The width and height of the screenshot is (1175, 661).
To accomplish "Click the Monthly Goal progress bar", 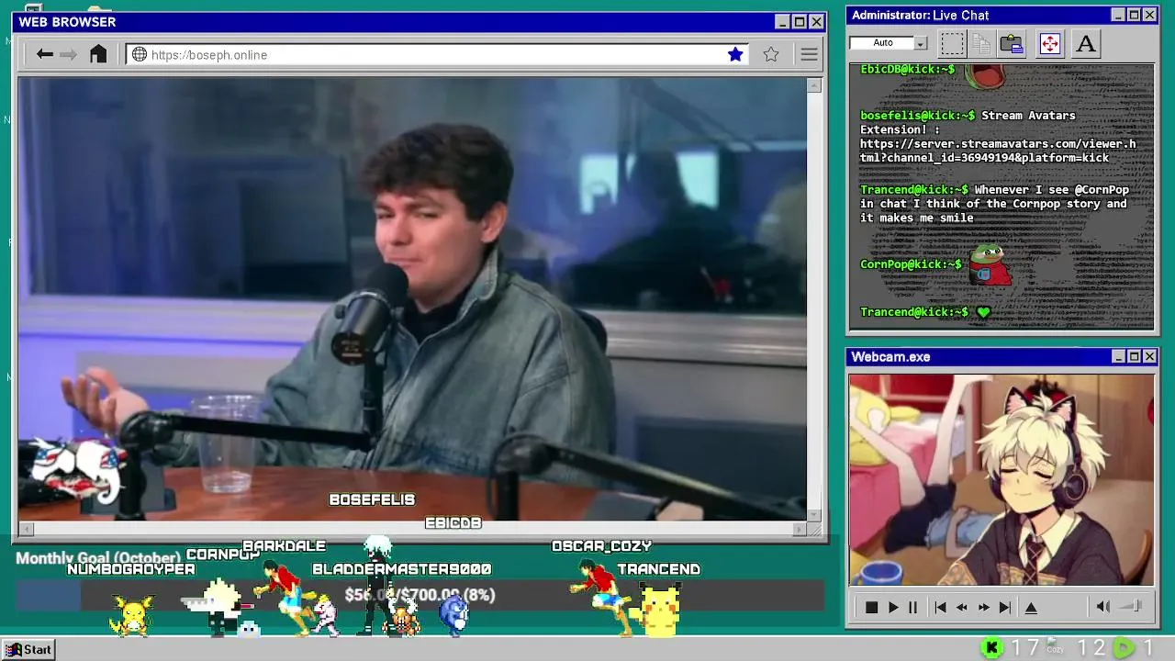I will point(420,596).
